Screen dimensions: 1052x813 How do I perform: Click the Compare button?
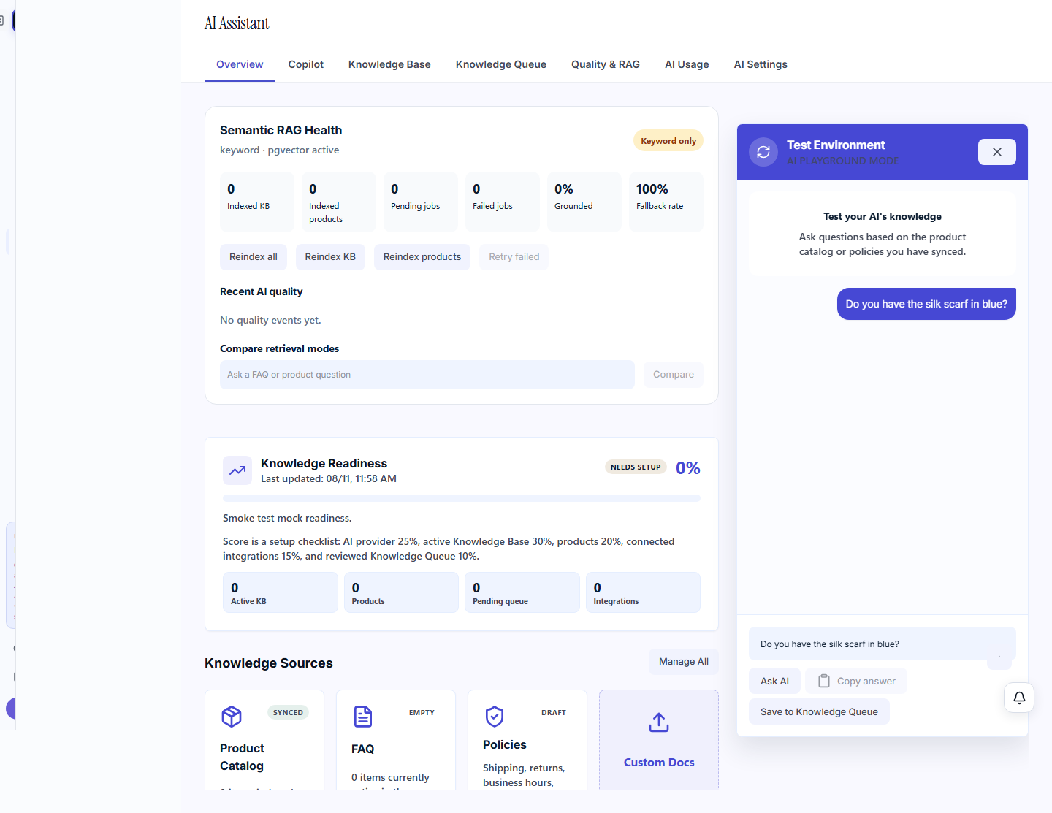coord(674,375)
